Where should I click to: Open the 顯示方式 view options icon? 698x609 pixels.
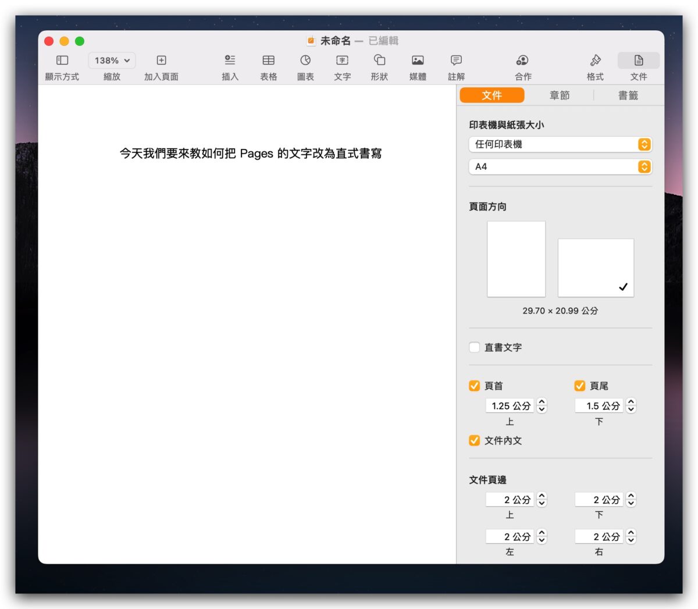pyautogui.click(x=62, y=60)
